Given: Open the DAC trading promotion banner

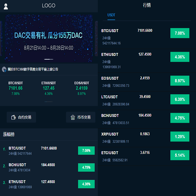Looking at the screenshot, I should 49,39.
